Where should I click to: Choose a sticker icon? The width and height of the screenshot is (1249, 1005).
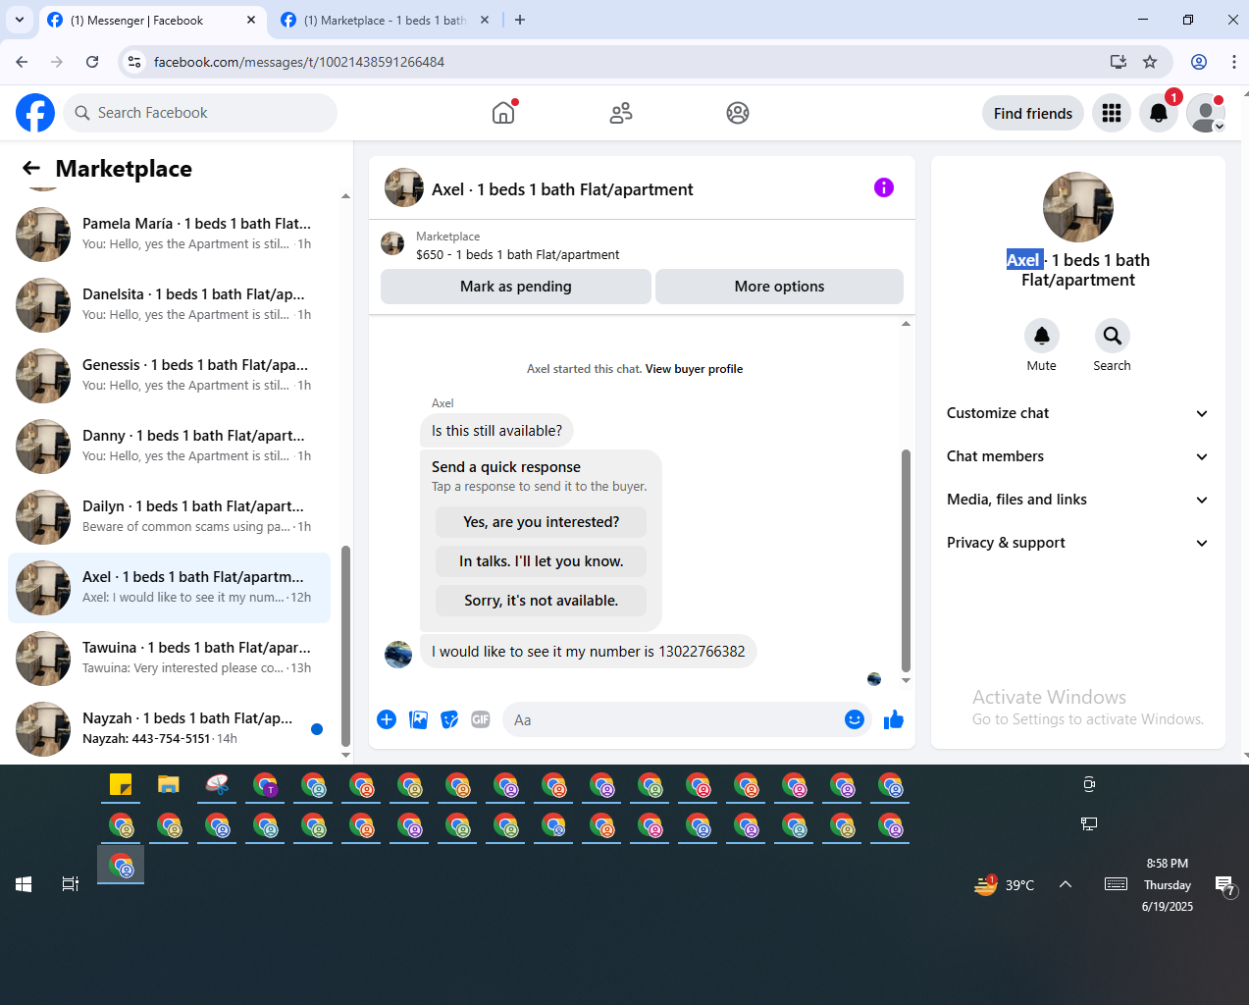(x=449, y=719)
